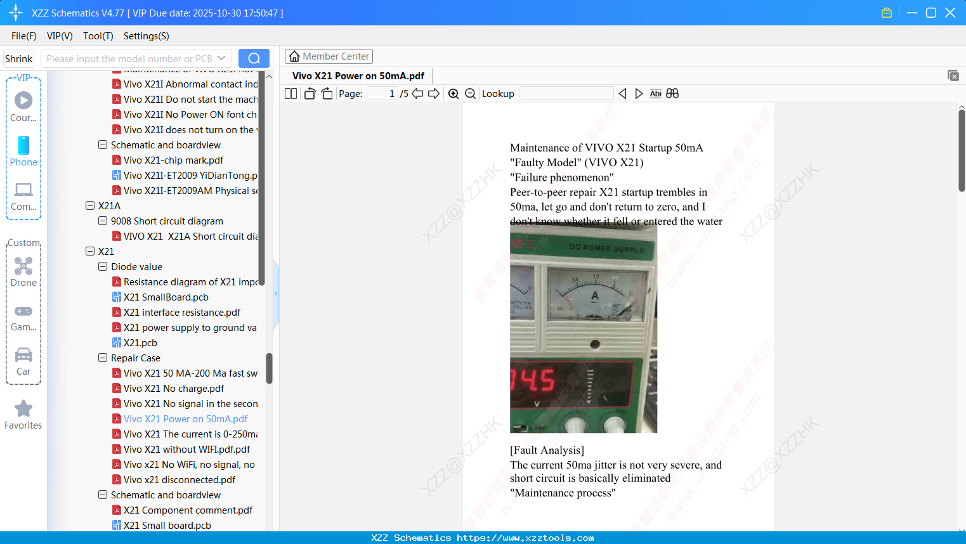Open the model number dropdown arrow

coord(221,58)
